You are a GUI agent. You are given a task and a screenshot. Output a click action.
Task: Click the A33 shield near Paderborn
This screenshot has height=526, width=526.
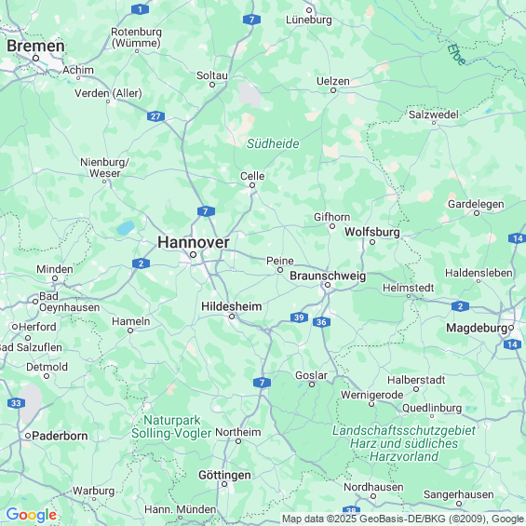pyautogui.click(x=16, y=403)
